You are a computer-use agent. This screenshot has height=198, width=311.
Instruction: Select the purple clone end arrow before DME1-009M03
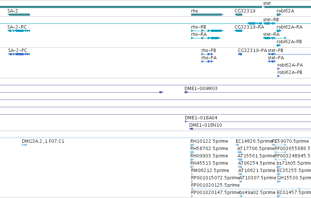(x=161, y=92)
